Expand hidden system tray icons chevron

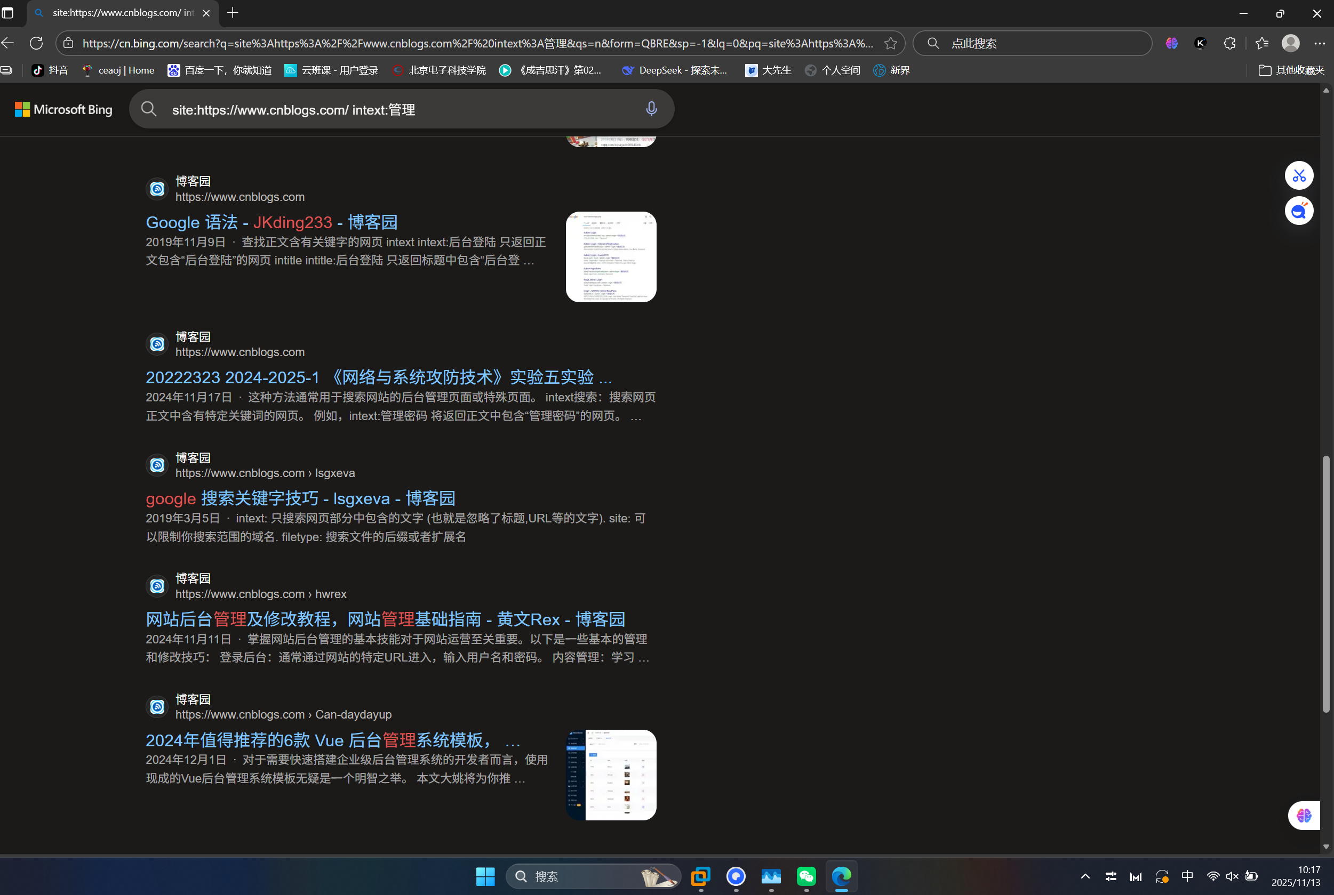click(1084, 877)
